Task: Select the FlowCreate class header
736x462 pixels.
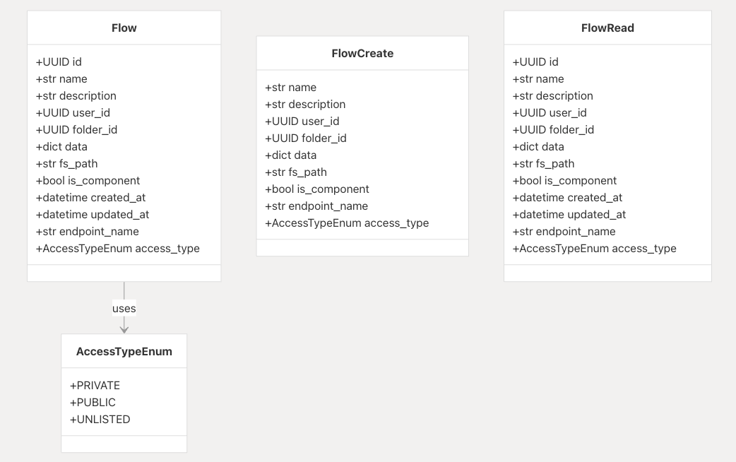Action: coord(362,54)
